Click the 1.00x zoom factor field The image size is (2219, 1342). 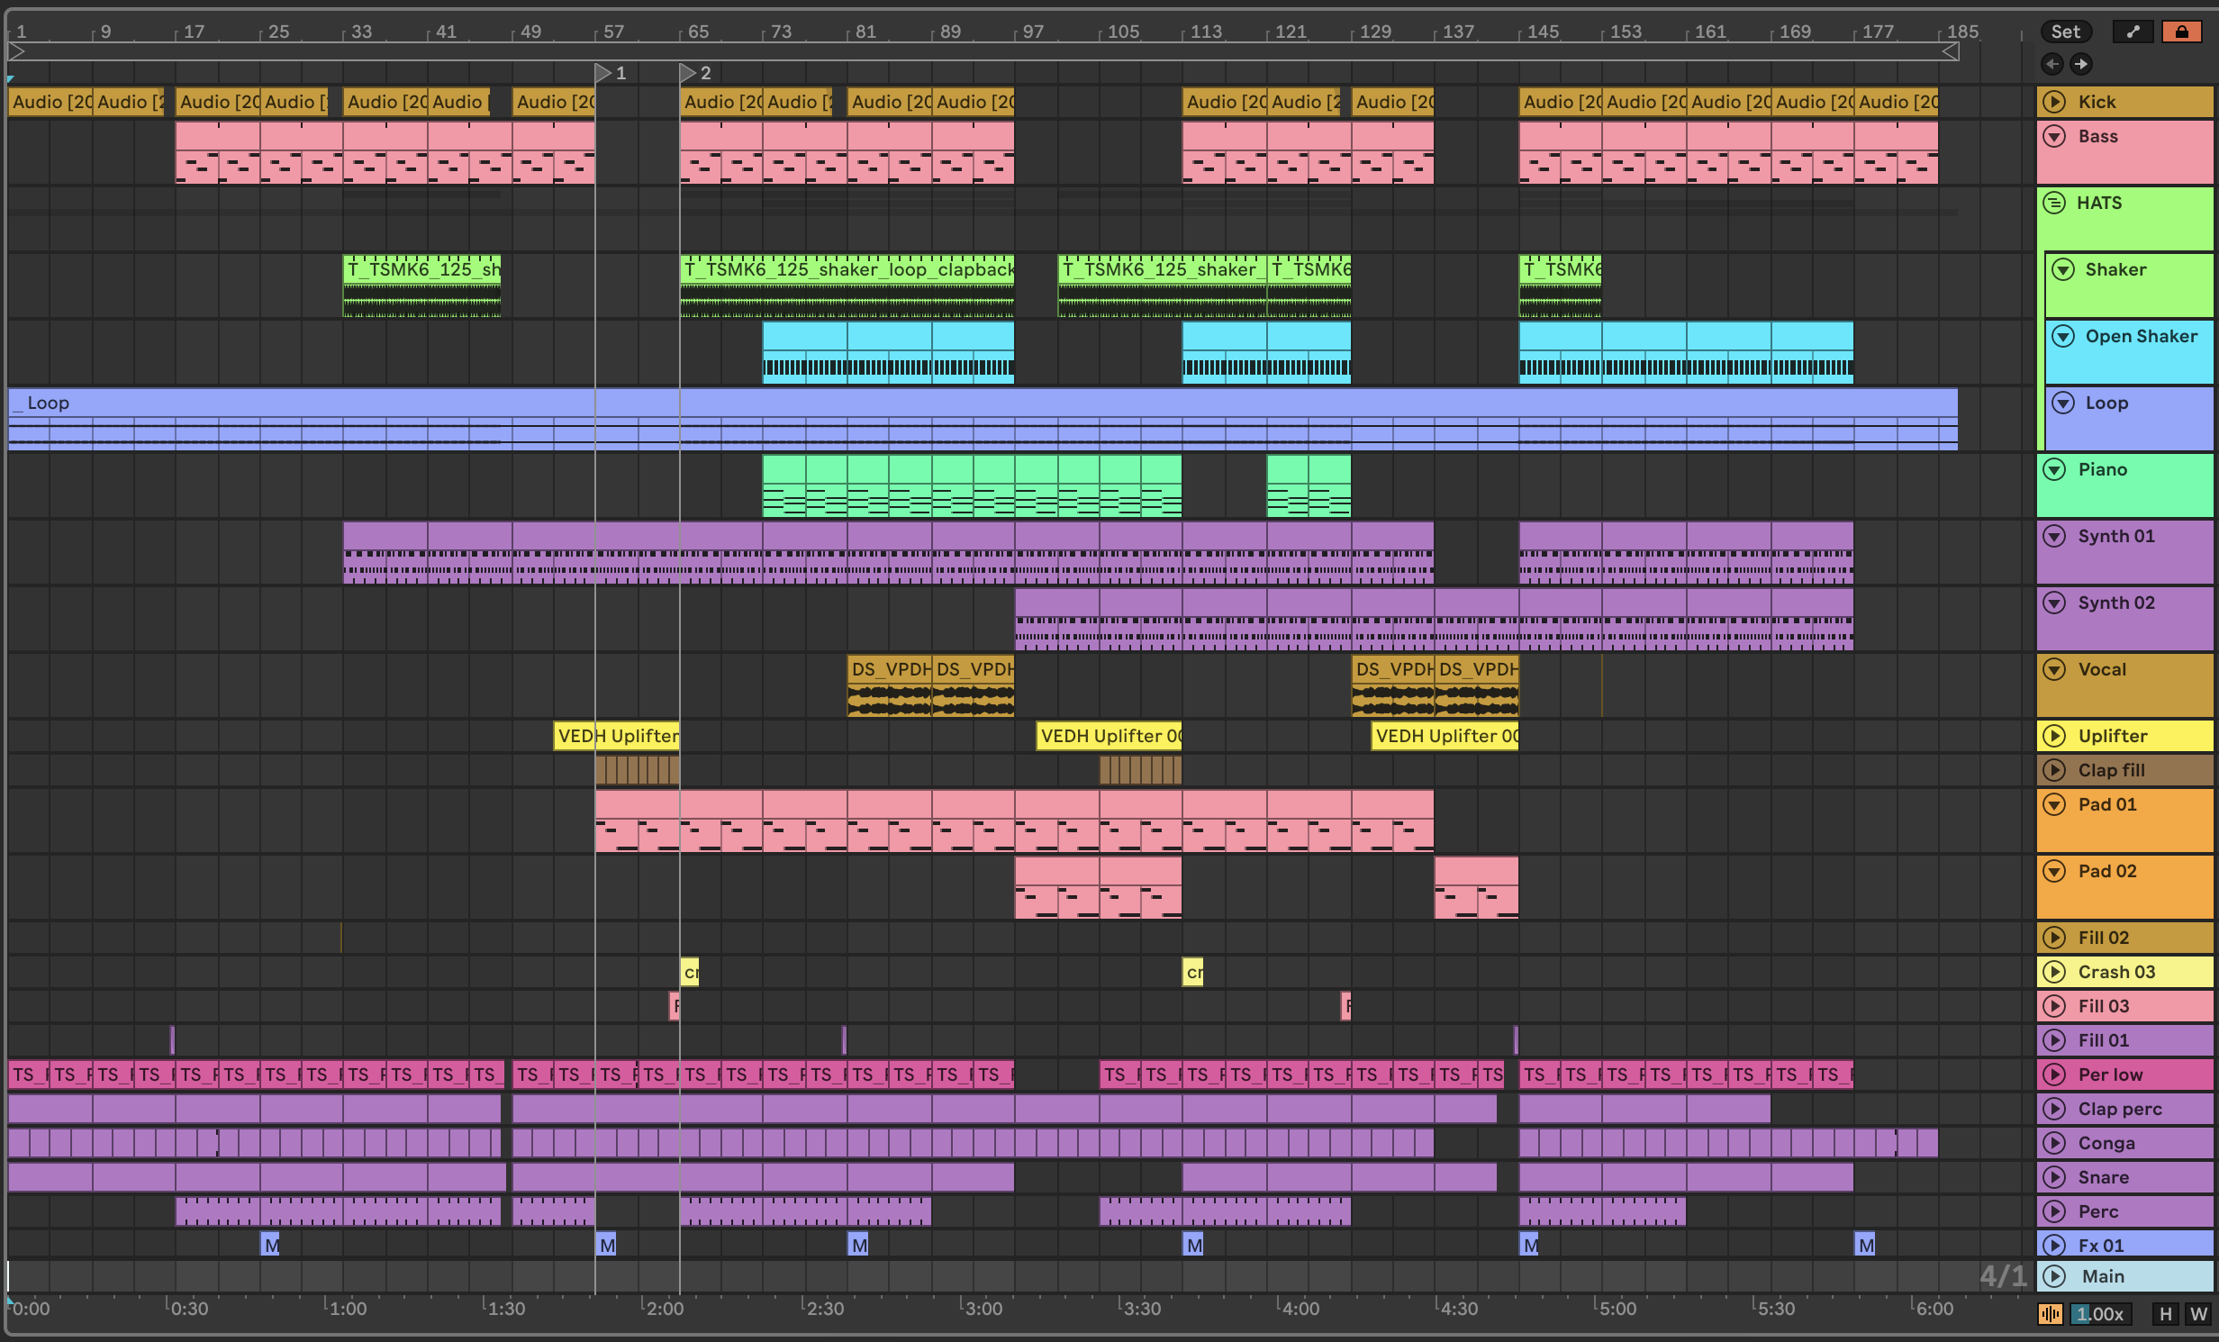[x=2099, y=1314]
